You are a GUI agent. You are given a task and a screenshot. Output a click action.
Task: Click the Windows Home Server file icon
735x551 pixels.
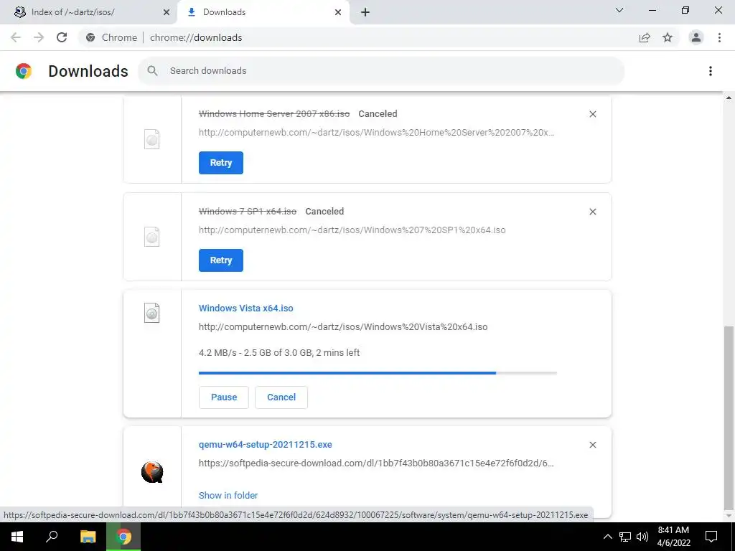[x=152, y=139]
